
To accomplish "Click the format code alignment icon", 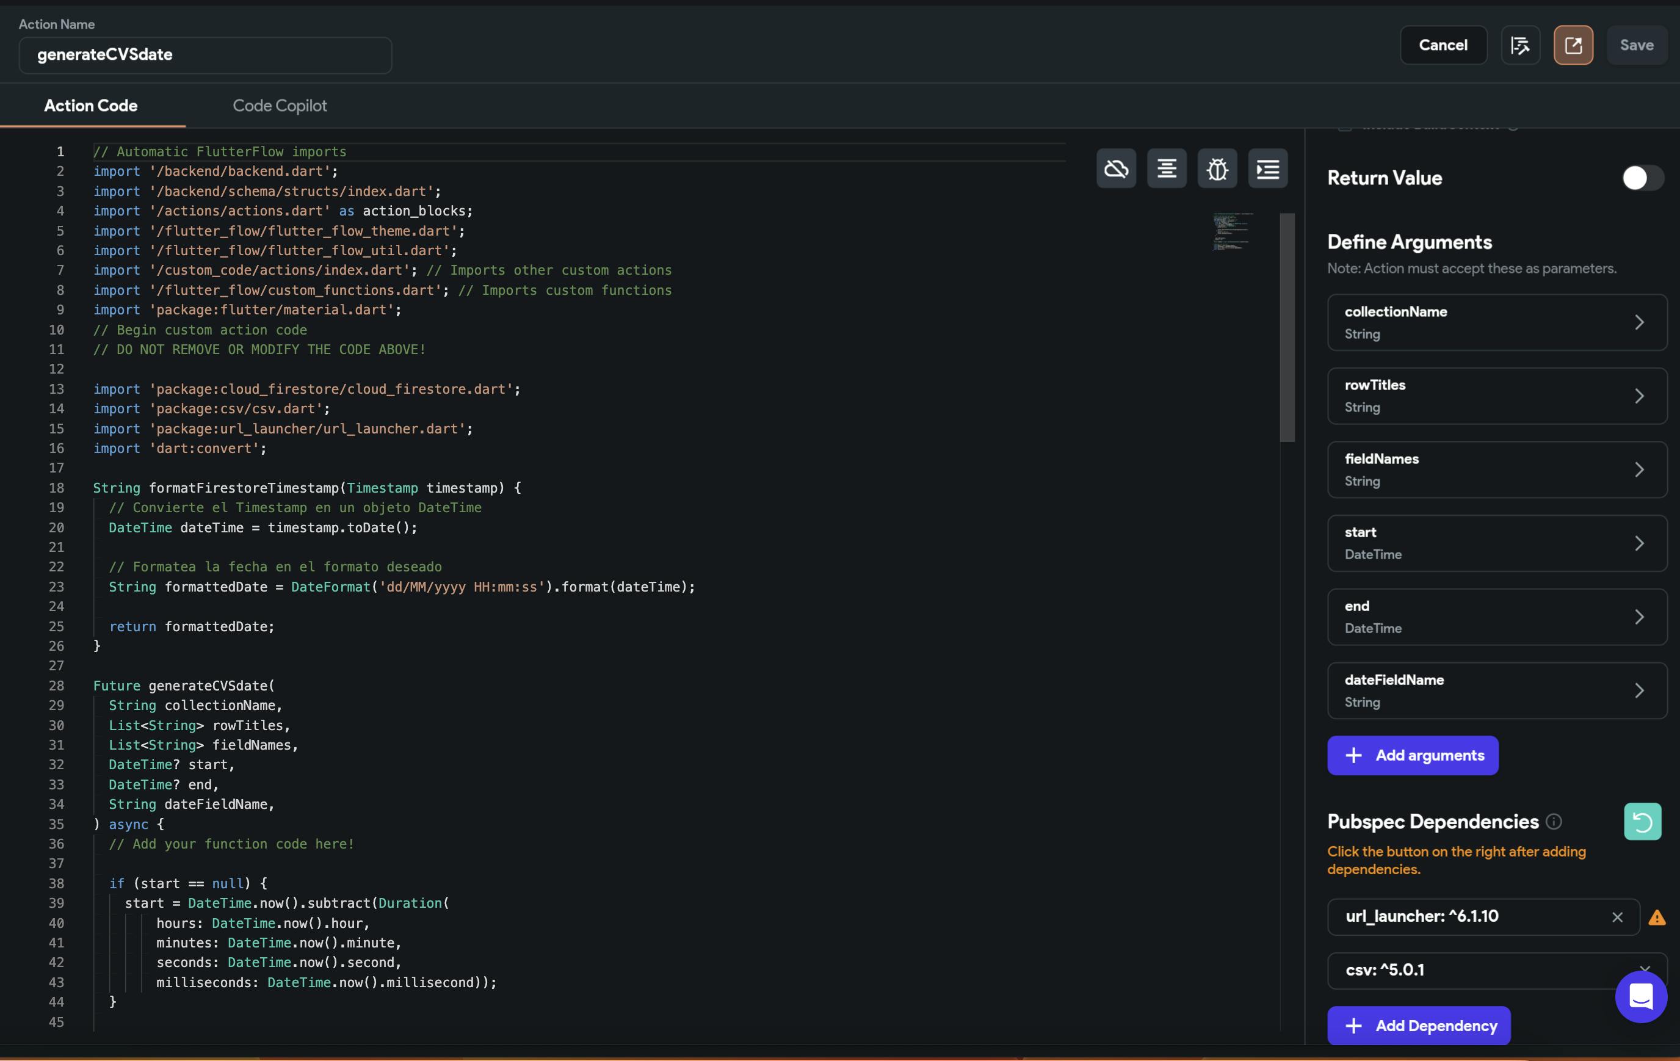I will tap(1167, 168).
